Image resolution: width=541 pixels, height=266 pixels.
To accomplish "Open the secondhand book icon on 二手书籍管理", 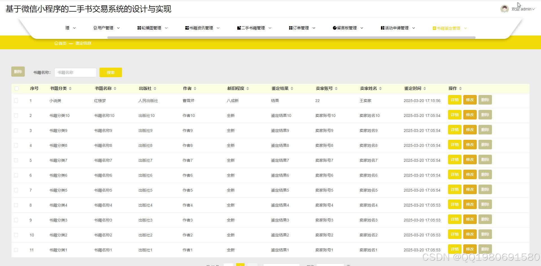I will pos(239,28).
